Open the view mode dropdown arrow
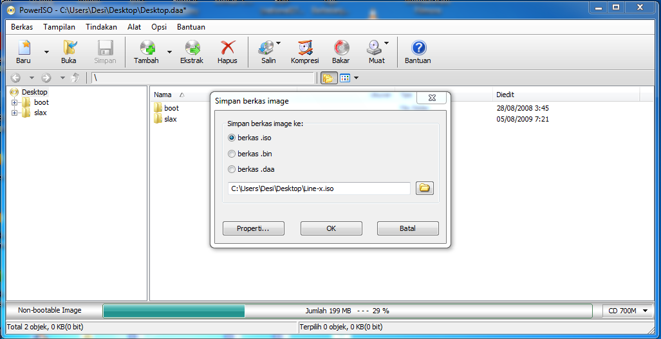 (x=356, y=78)
